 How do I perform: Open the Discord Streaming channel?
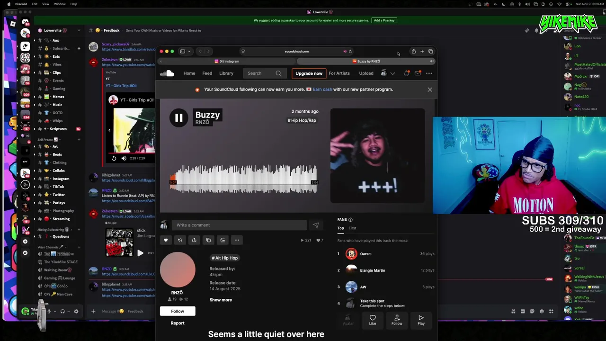tap(61, 219)
